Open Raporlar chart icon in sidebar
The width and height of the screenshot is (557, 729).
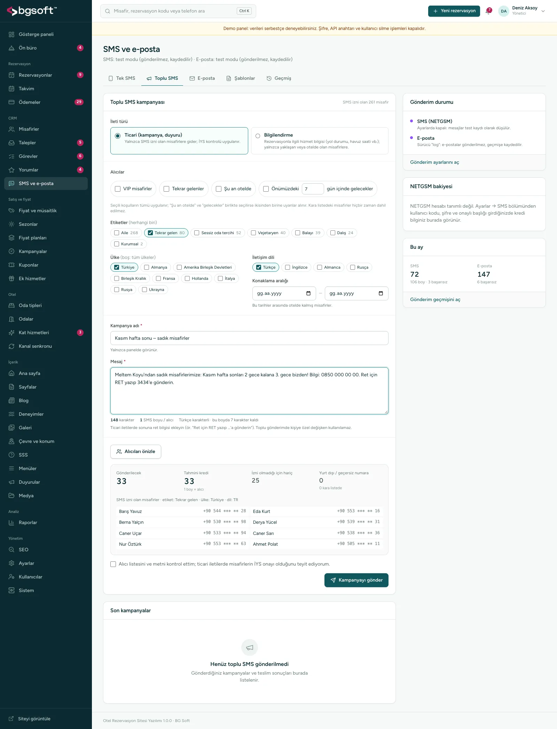11,522
